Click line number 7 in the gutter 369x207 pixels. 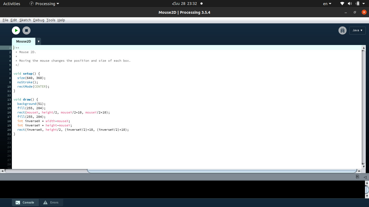(x=10, y=74)
